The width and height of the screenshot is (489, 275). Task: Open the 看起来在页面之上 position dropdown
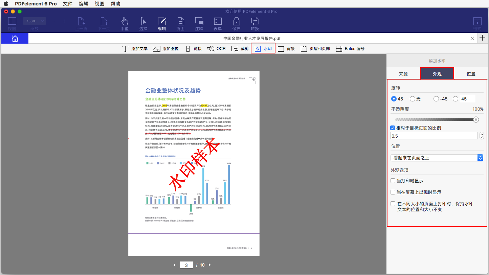click(x=437, y=158)
